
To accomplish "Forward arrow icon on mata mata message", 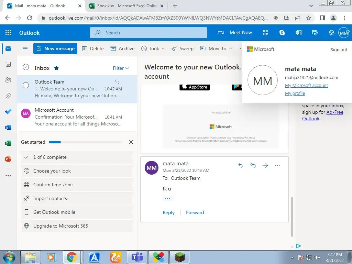I will click(x=265, y=165).
